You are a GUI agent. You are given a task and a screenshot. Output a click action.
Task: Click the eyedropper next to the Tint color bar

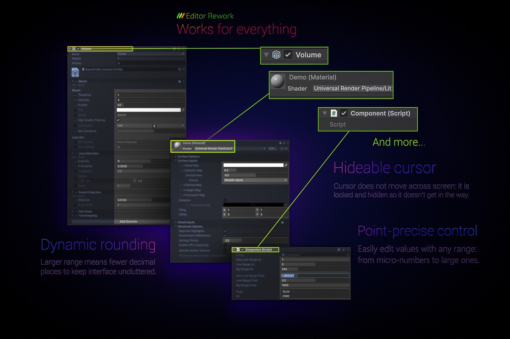[x=184, y=110]
